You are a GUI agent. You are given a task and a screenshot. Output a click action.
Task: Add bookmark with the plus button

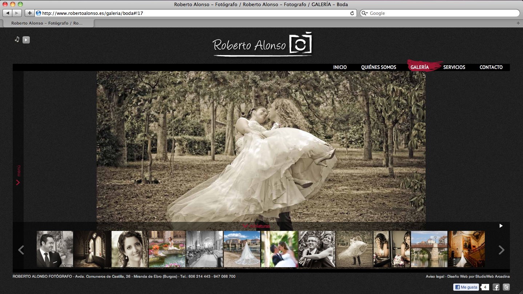30,13
